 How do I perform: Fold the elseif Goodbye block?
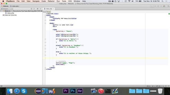45,45
